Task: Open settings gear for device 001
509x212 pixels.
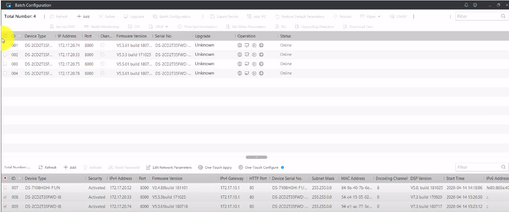Action: tap(240, 45)
